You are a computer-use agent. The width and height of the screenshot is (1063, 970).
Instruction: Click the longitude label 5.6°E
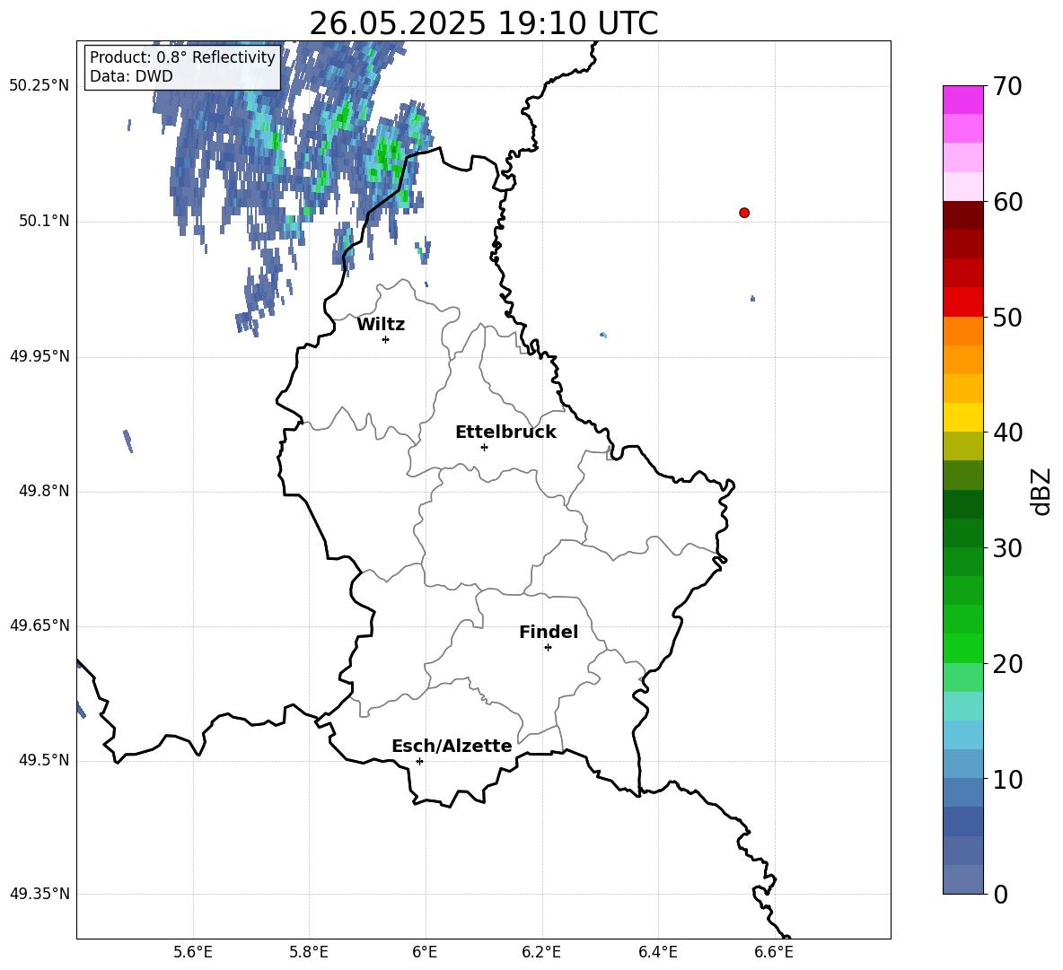click(193, 952)
